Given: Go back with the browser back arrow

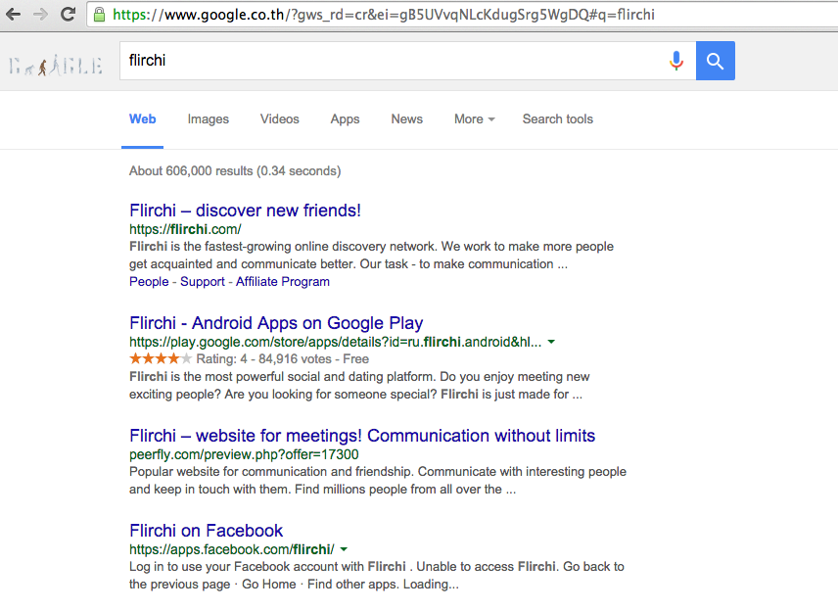Looking at the screenshot, I should coord(14,14).
